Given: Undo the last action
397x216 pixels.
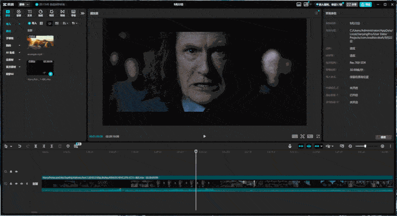Looking at the screenshot, I should tap(19, 146).
